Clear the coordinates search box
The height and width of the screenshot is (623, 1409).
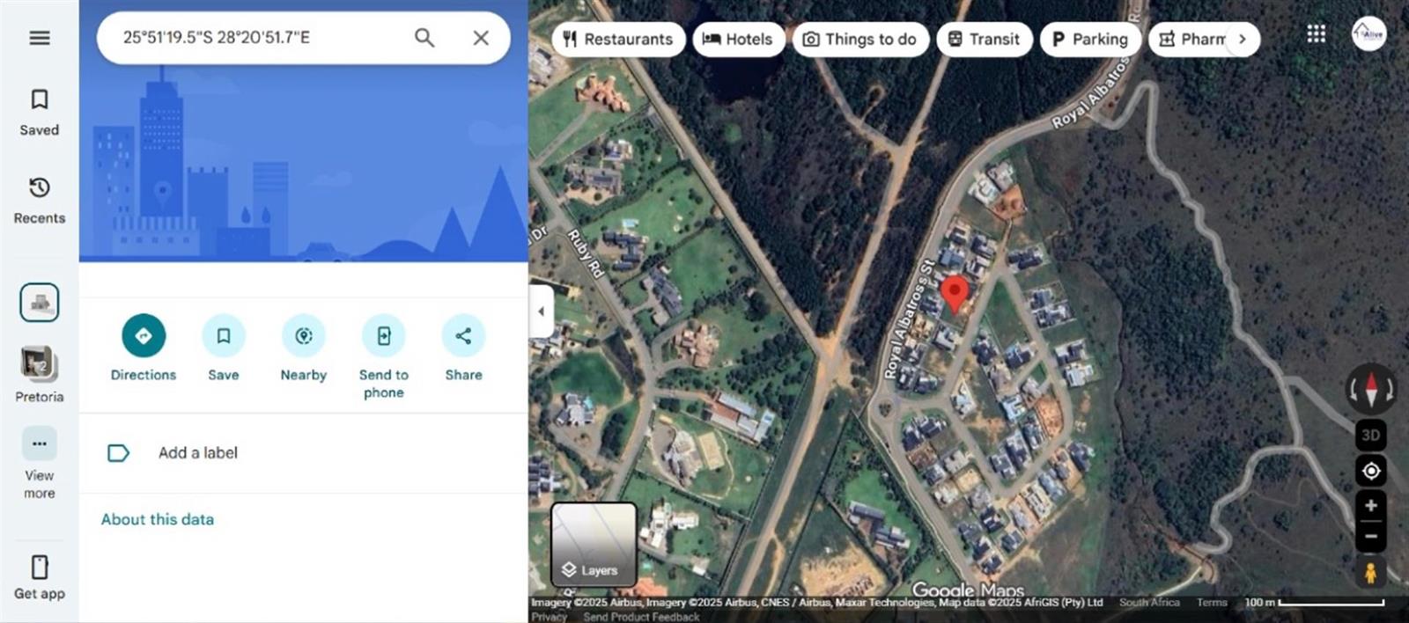point(481,38)
